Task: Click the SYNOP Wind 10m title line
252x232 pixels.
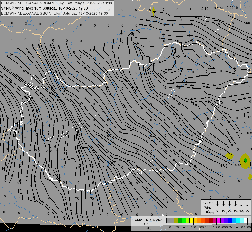Action: pos(44,8)
